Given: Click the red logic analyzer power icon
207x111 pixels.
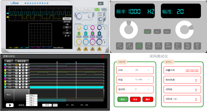Looking at the screenshot, I should tap(102, 56).
